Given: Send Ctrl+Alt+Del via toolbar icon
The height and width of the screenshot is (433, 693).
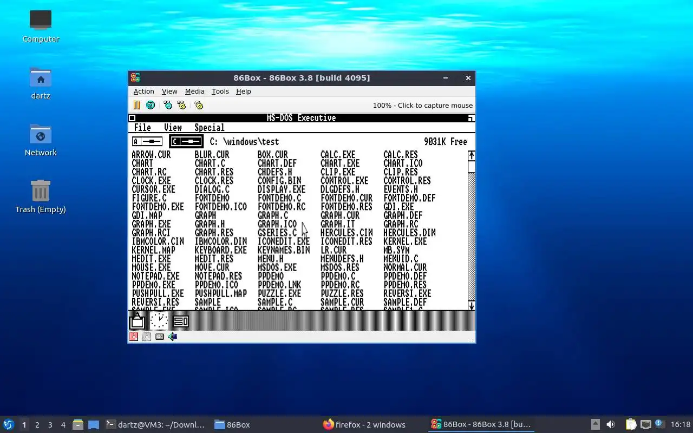Looking at the screenshot, I should tap(168, 105).
